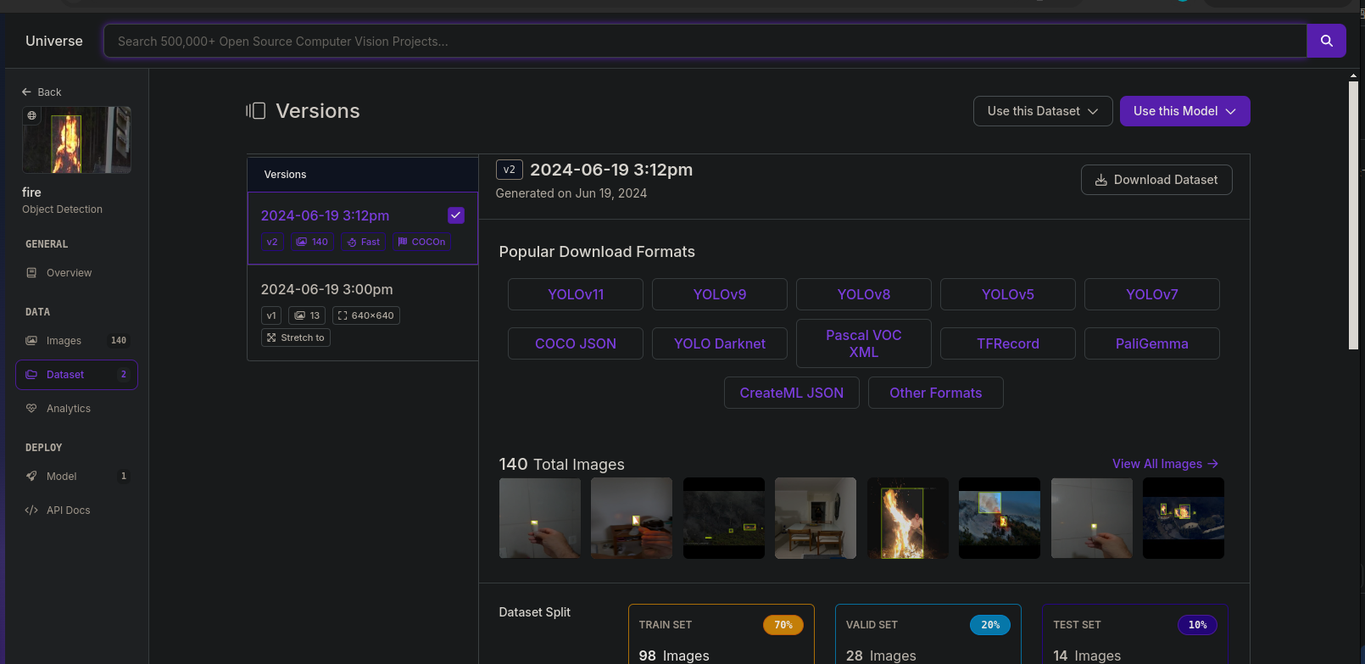Click the Versions heading icon
Screen dimensions: 1365x664
(x=256, y=111)
